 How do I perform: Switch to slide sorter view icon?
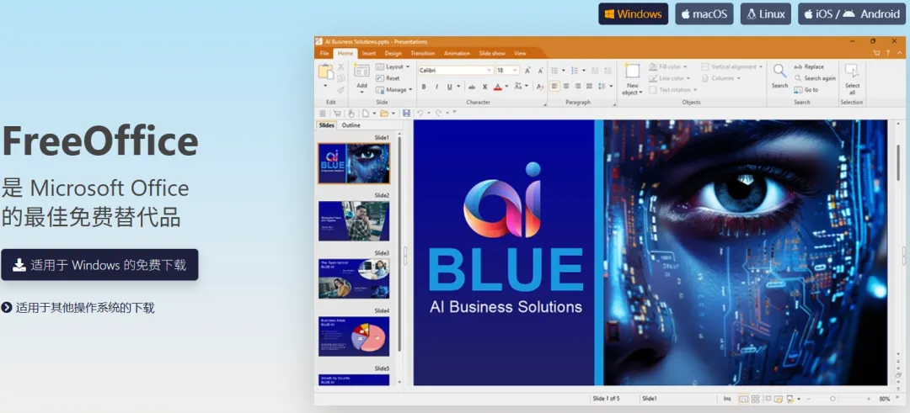(x=755, y=399)
